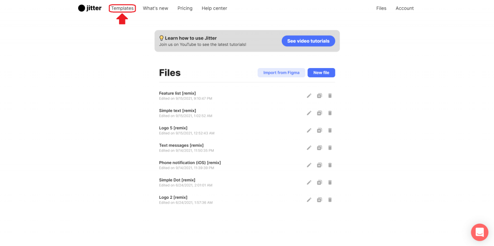Viewport: 494px width, 246px height.
Task: Rename Simple text [remix] using pencil icon
Action: coord(309,113)
